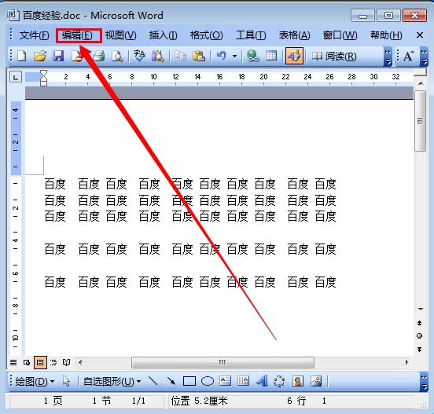Select the Rectangle shape tool
Viewport: 434px width, 414px height.
tap(189, 381)
